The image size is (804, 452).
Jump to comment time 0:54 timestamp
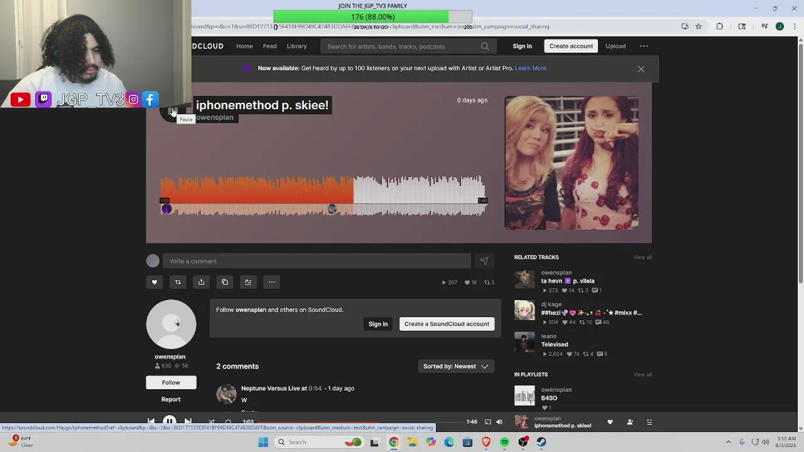coord(315,389)
